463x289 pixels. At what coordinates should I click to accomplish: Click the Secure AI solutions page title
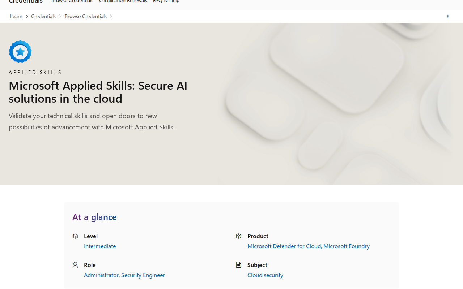click(98, 92)
